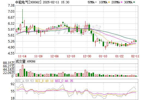Click the RSI_A:59.53 indicator label

[25, 81]
